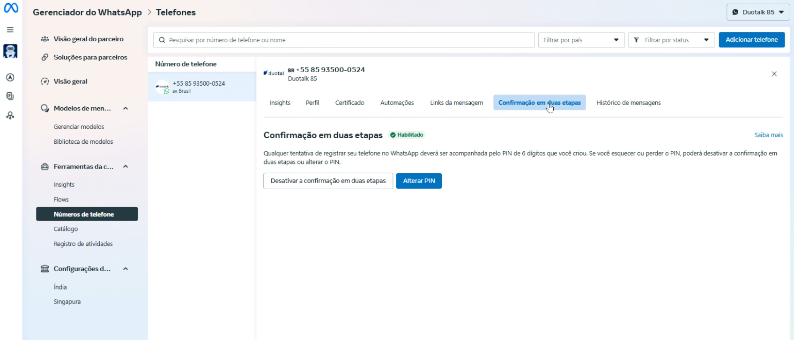This screenshot has width=794, height=340.
Task: Open the Duotalk 85 account selector
Action: coord(758,12)
